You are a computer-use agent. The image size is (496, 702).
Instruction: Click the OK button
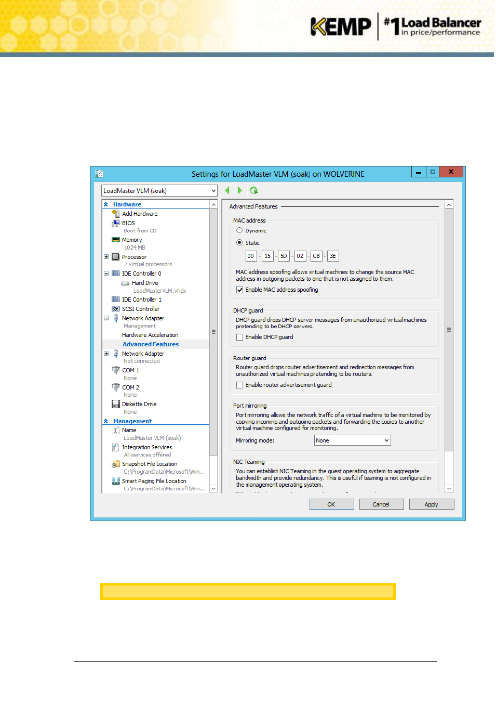pyautogui.click(x=331, y=504)
